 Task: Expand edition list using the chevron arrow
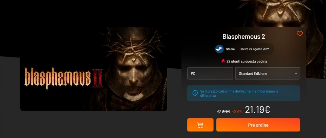point(296,73)
